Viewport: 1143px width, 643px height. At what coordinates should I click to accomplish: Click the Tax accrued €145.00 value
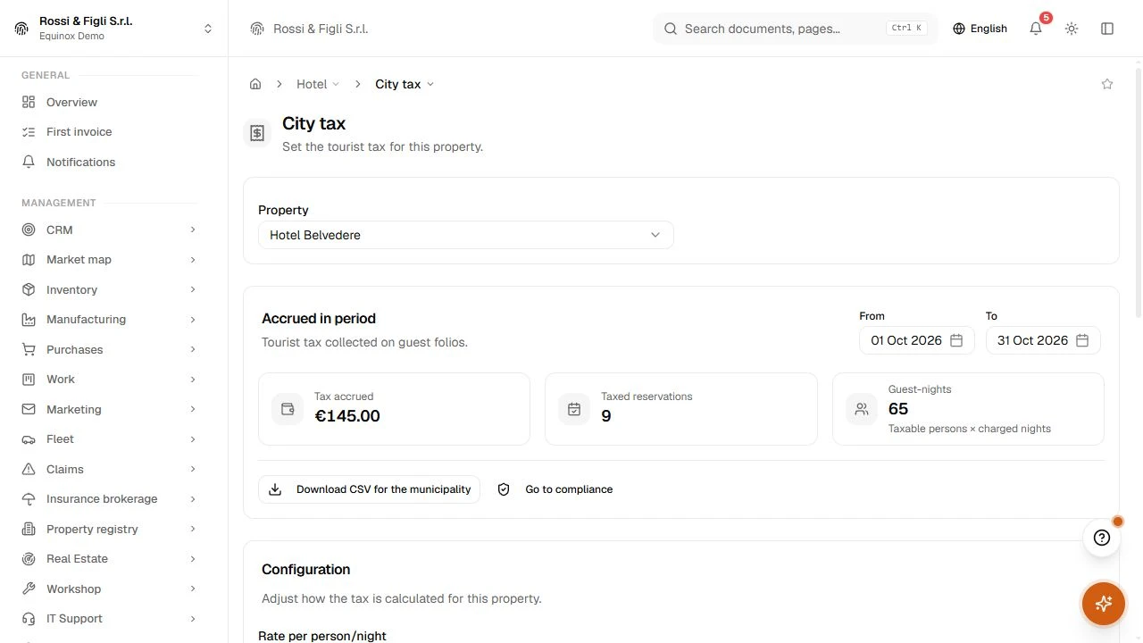click(x=347, y=416)
